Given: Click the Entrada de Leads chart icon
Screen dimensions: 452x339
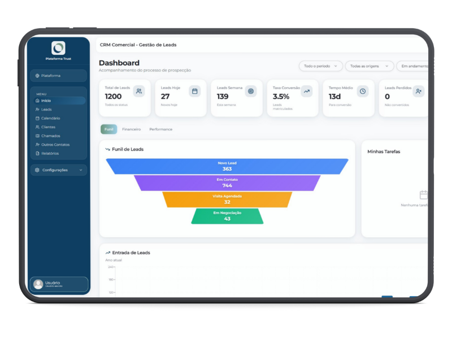Looking at the screenshot, I should [108, 253].
